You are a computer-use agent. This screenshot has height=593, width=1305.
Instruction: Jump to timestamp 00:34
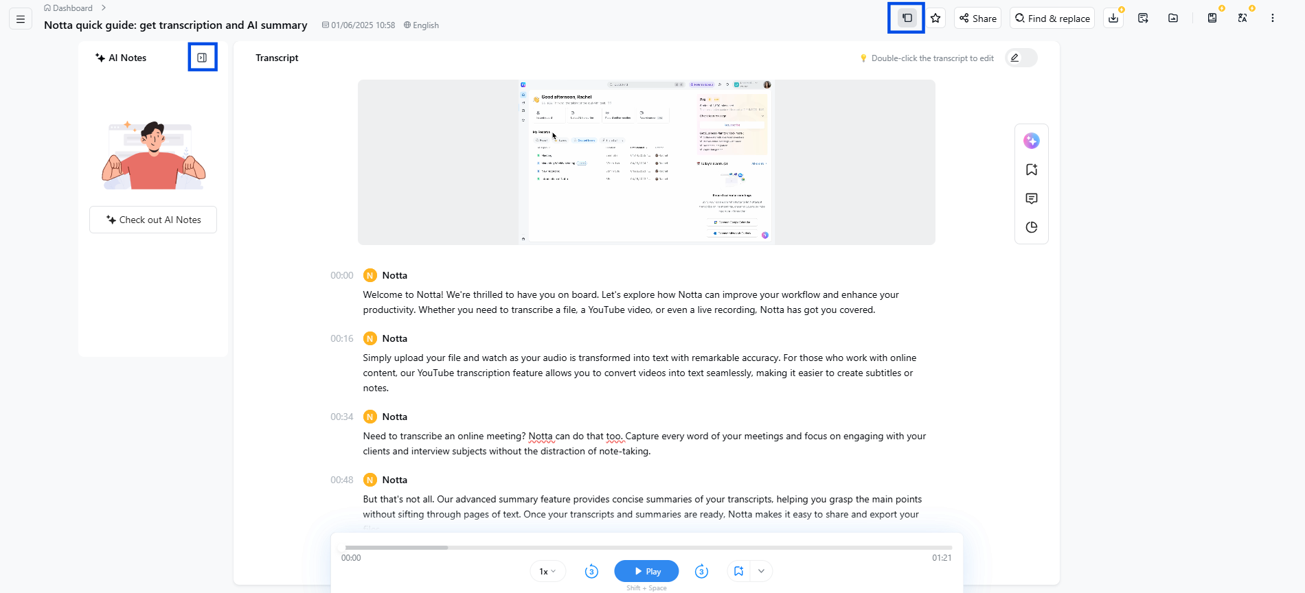point(342,417)
